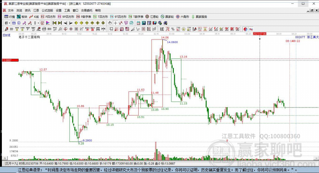This screenshot has width=319, height=173.
Task: Open the 浏览 menu
Action: (19, 10)
